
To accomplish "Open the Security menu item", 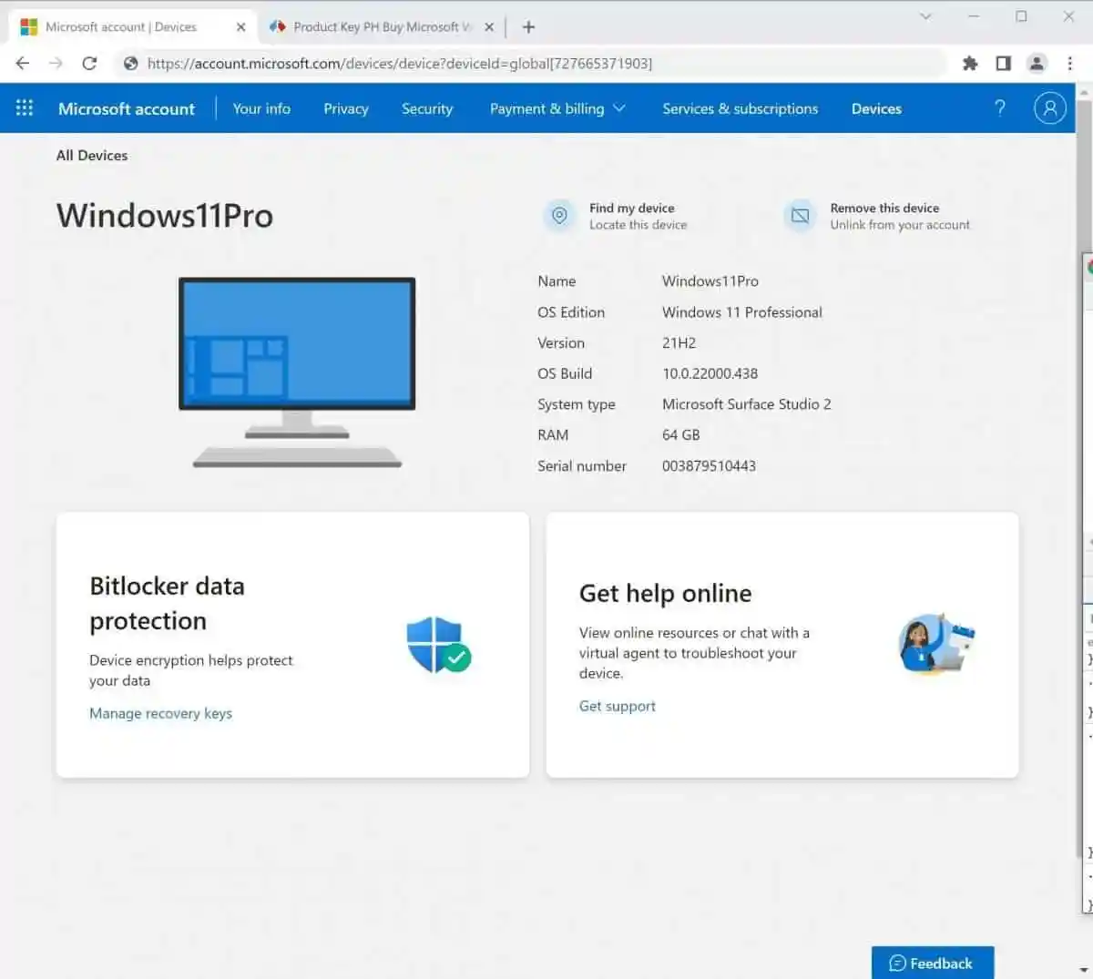I will pyautogui.click(x=426, y=108).
